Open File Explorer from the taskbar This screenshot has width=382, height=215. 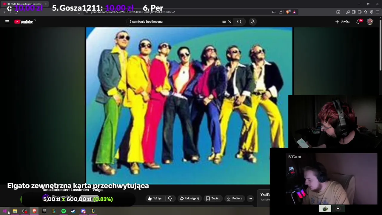pyautogui.click(x=15, y=211)
